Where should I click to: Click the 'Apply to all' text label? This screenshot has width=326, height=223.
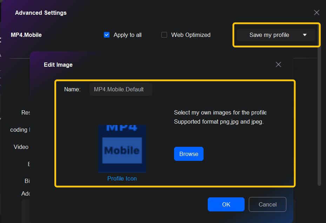point(128,35)
